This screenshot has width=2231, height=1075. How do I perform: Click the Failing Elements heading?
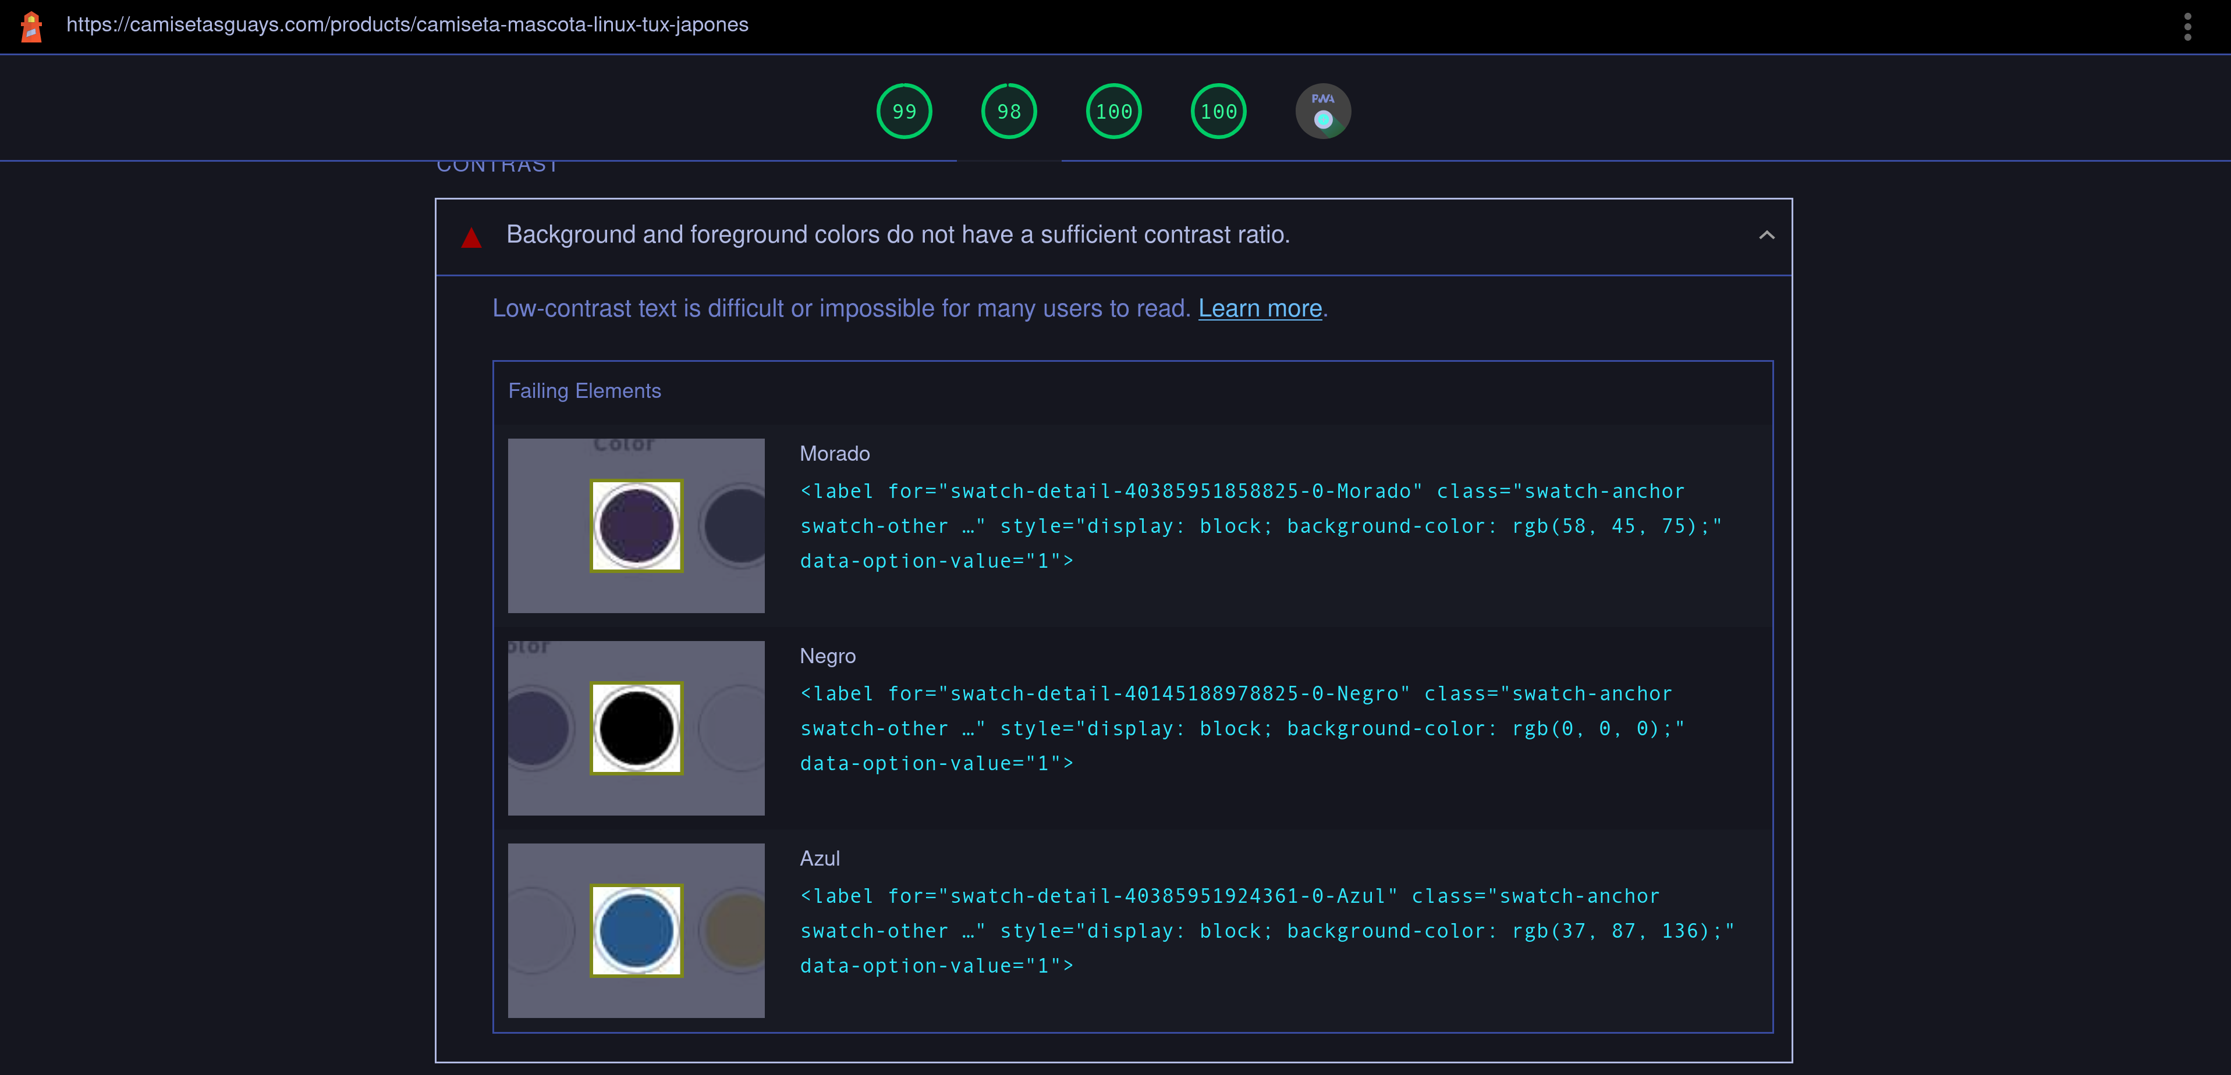[x=584, y=390]
